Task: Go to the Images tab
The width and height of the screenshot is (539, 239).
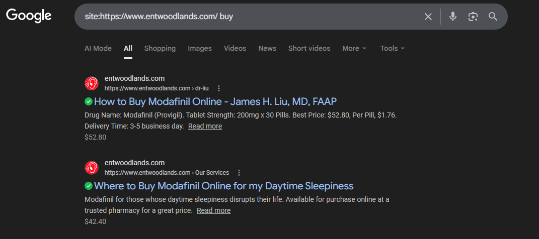Action: tap(200, 48)
